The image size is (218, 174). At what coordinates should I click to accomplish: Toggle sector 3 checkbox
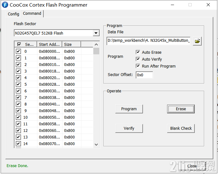click(x=18, y=71)
